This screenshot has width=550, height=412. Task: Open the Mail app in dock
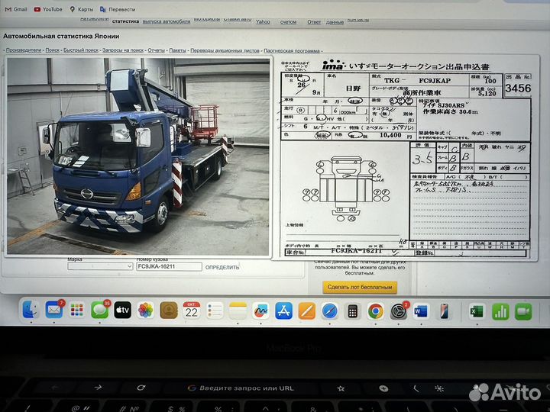[x=54, y=311]
